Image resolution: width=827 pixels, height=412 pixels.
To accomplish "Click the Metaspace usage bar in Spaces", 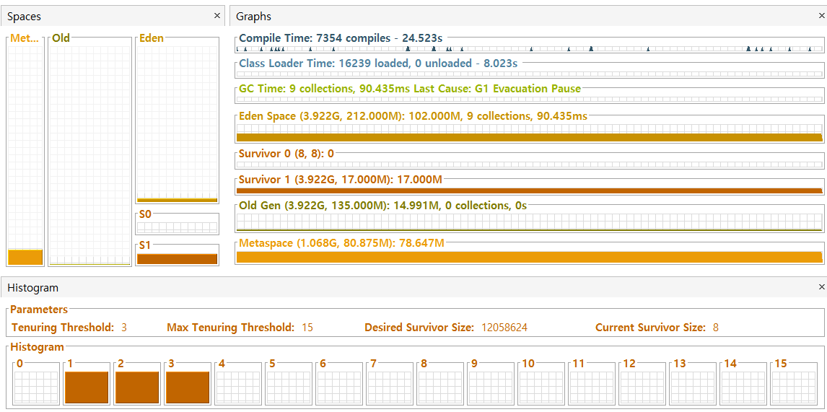I will click(x=25, y=257).
